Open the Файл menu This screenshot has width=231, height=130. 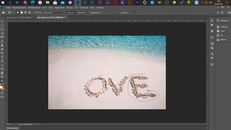point(8,8)
